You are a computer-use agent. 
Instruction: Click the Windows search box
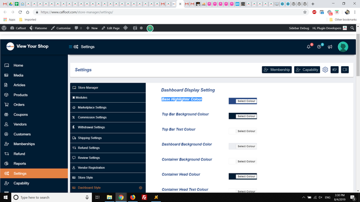pos(52,197)
